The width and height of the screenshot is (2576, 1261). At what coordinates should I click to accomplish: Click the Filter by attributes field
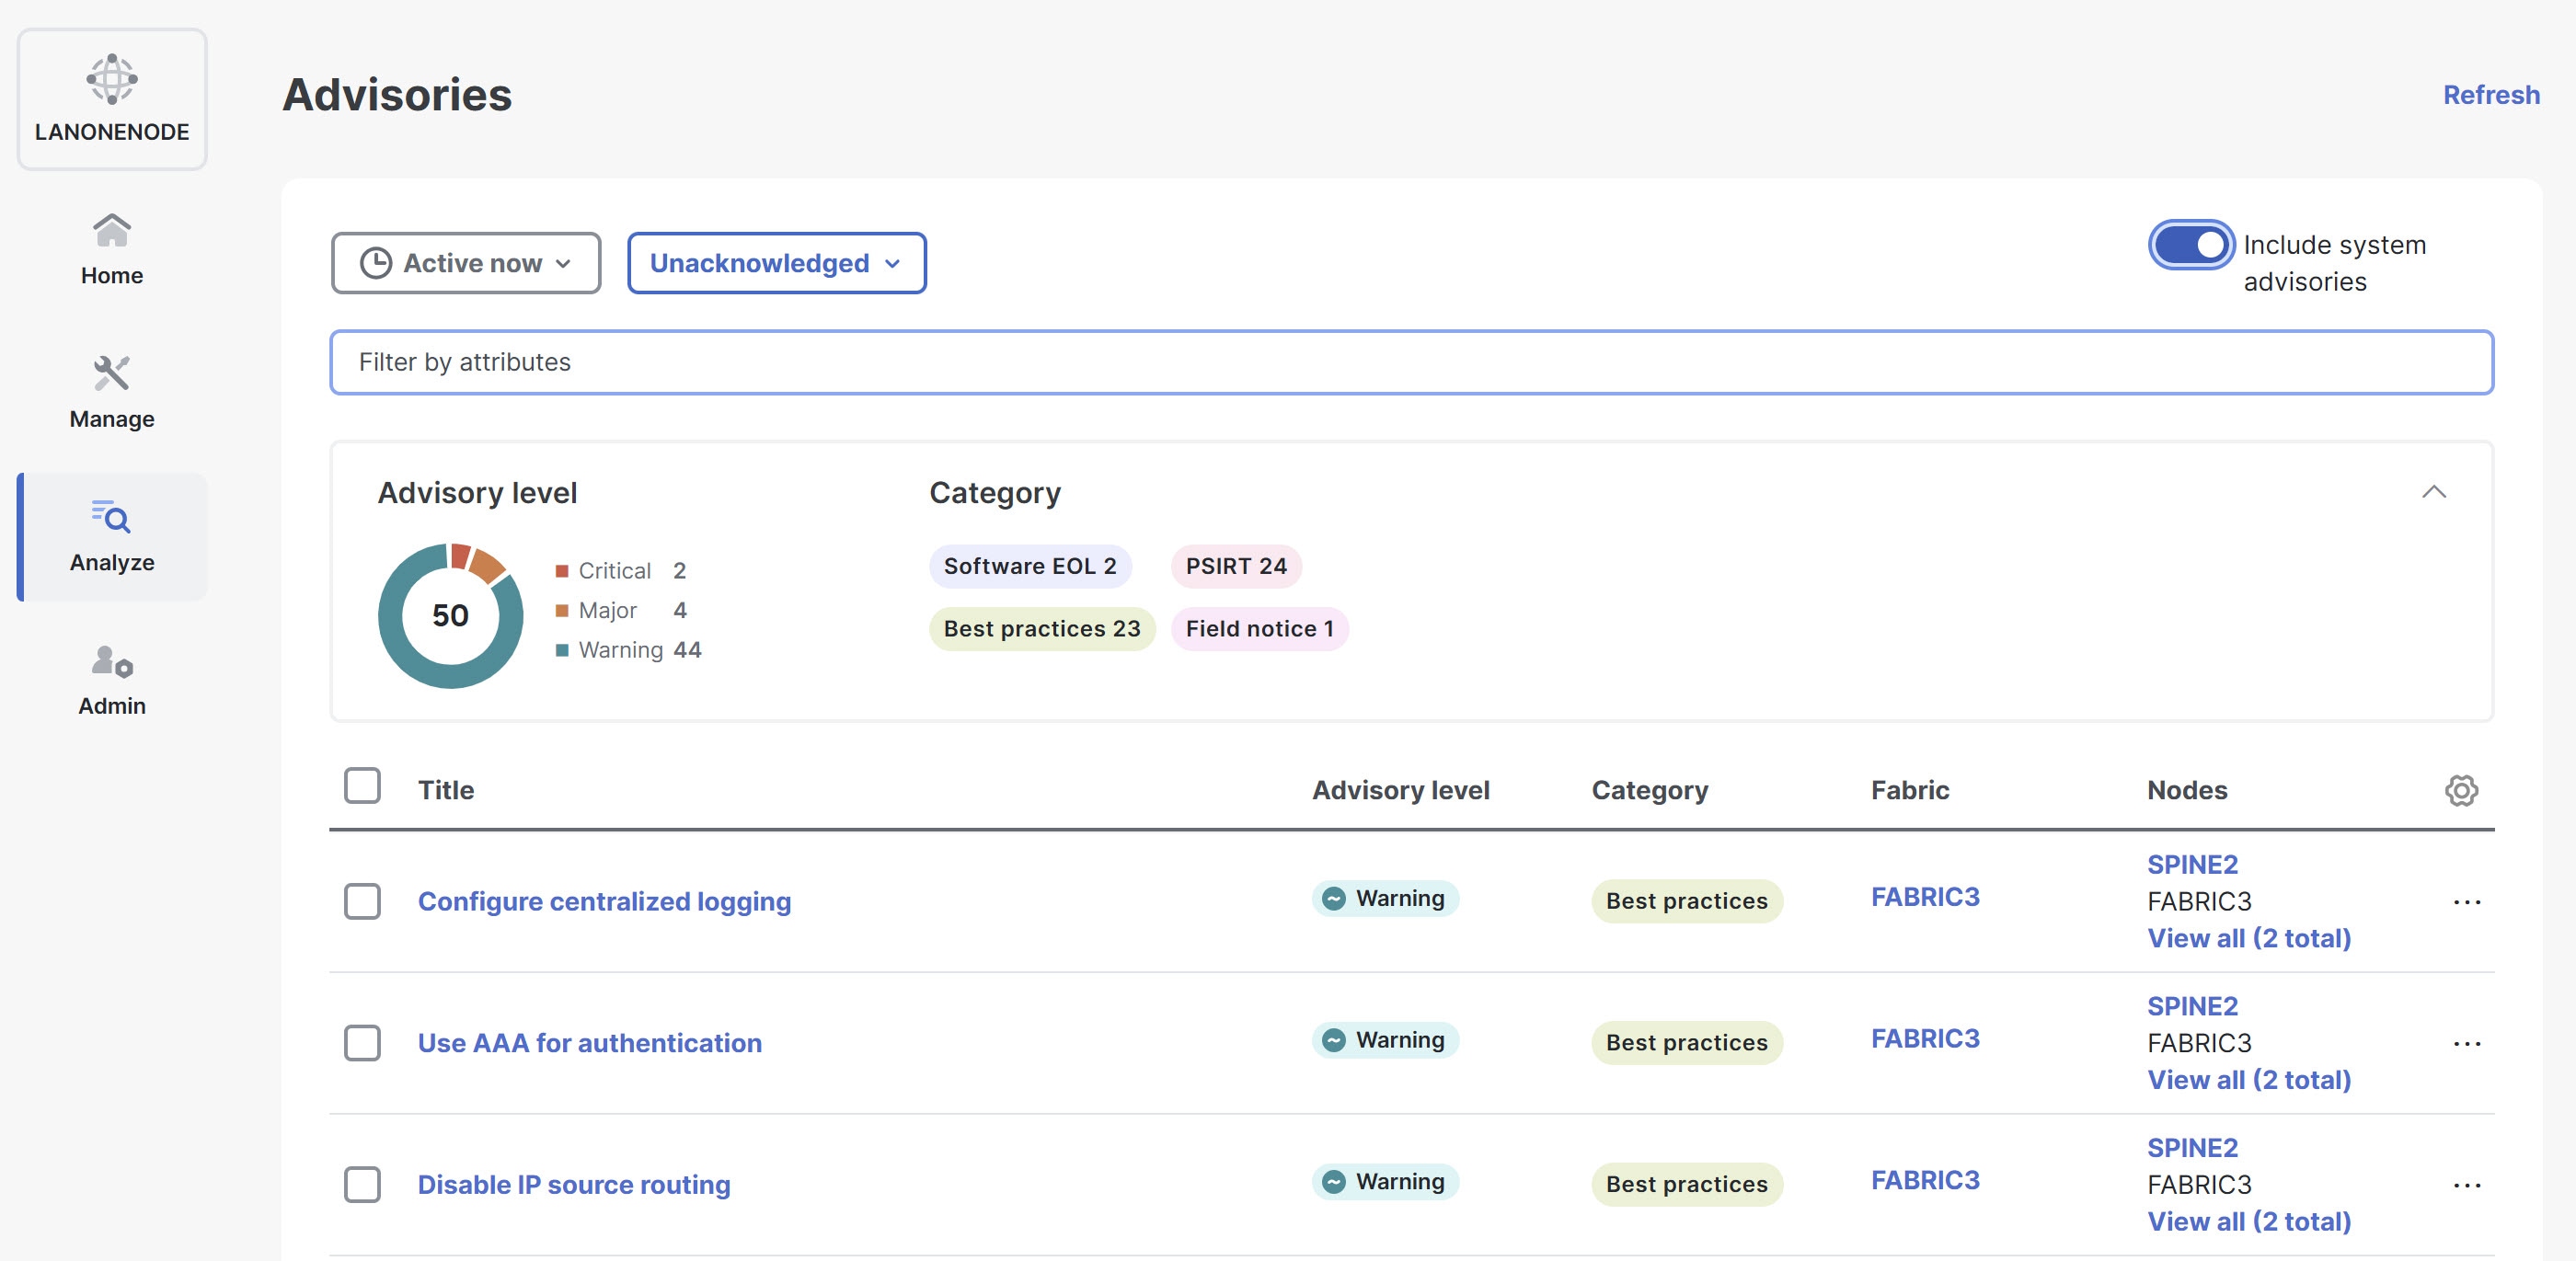[1411, 362]
